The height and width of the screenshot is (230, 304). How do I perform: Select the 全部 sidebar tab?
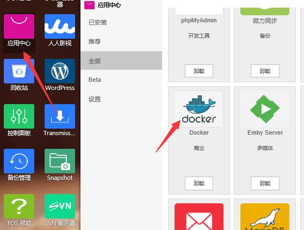[121, 60]
